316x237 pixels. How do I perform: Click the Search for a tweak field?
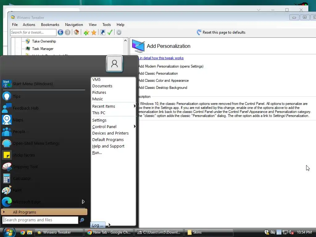tap(33, 32)
